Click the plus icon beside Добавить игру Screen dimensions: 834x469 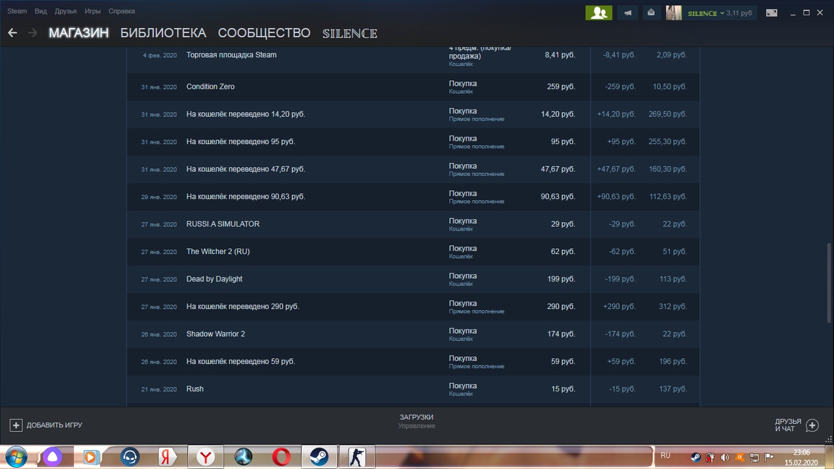[16, 425]
